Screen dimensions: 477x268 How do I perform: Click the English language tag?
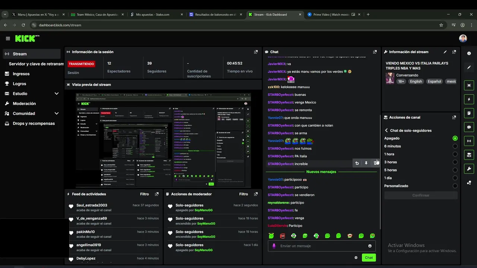pos(416,82)
